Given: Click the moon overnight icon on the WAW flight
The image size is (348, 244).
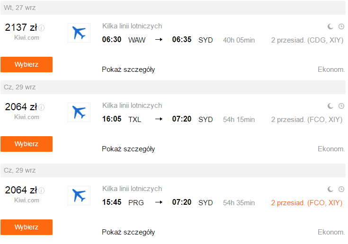Looking at the screenshot, I should pos(330,26).
